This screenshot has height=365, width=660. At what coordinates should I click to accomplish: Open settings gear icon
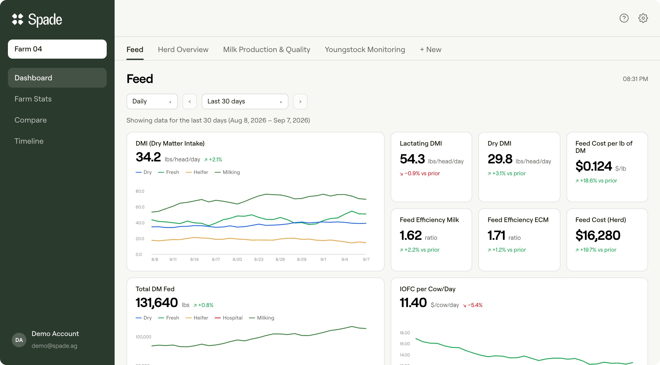(643, 18)
